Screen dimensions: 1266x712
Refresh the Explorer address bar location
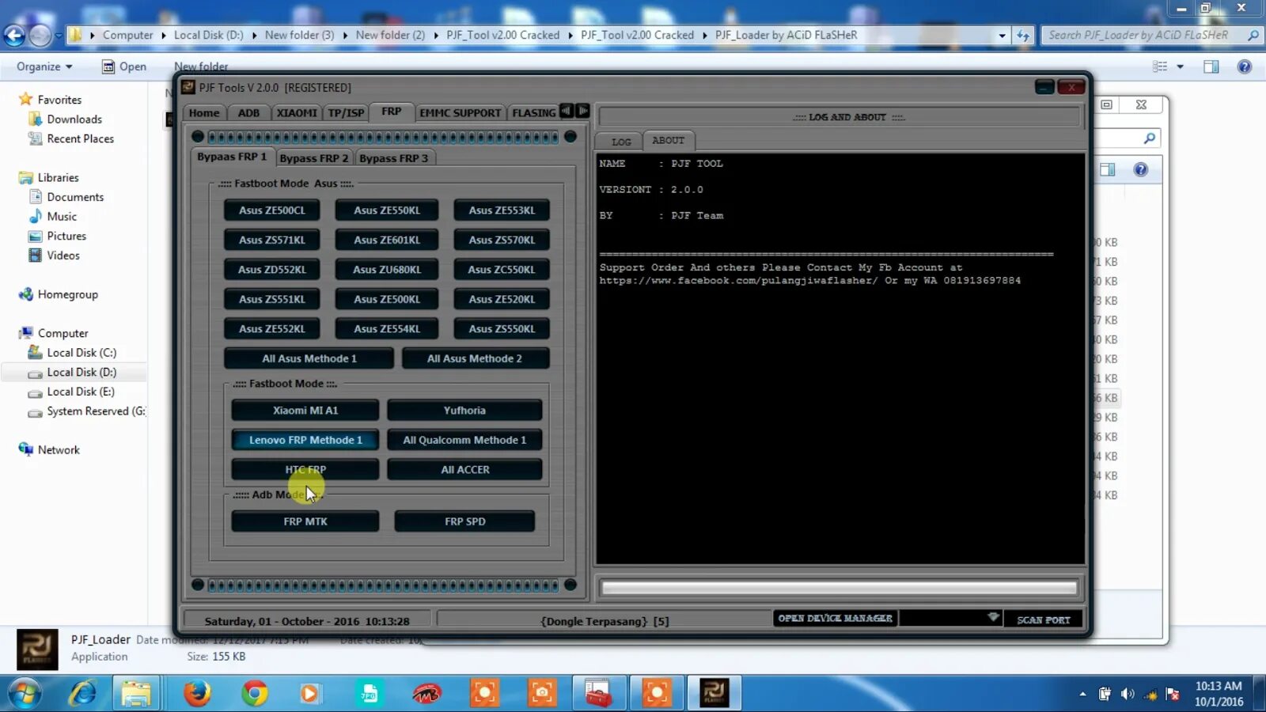[1023, 36]
